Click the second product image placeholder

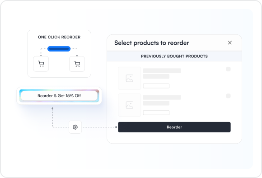point(130,105)
